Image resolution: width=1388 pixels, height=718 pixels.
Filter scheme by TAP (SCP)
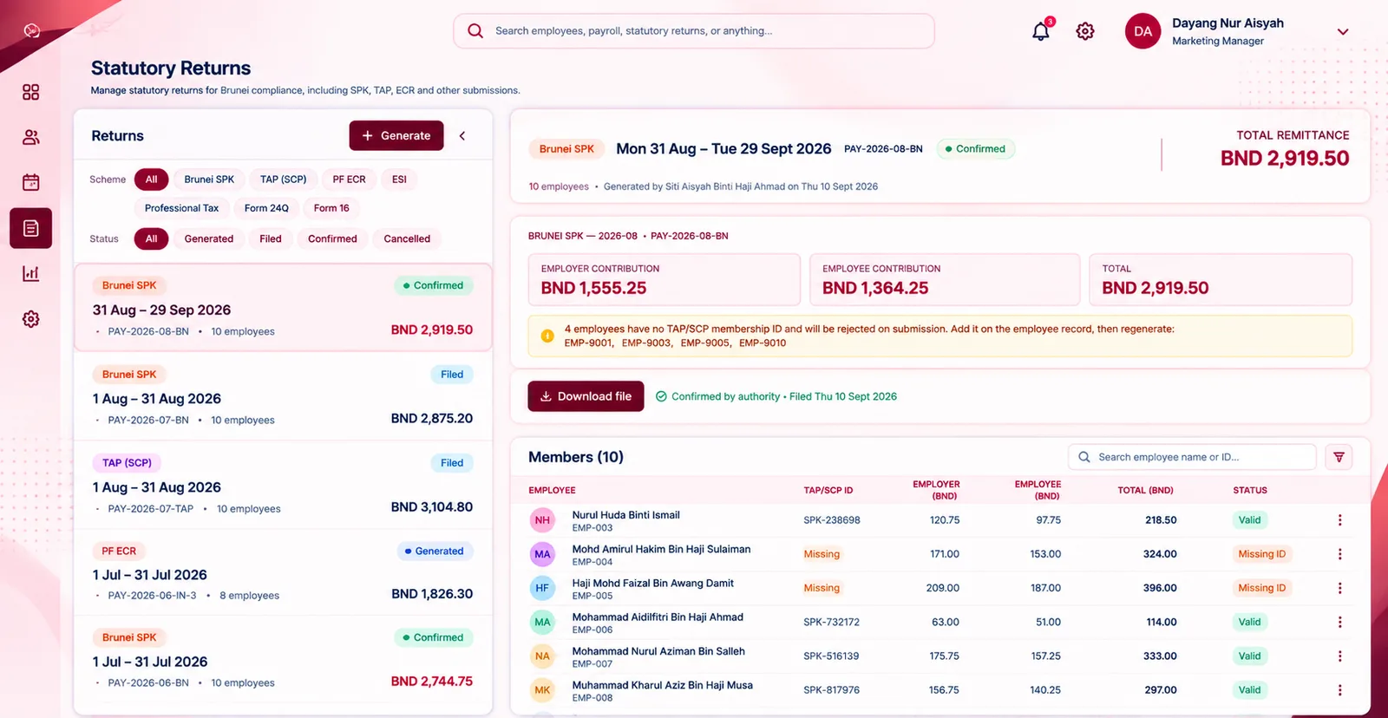tap(284, 179)
